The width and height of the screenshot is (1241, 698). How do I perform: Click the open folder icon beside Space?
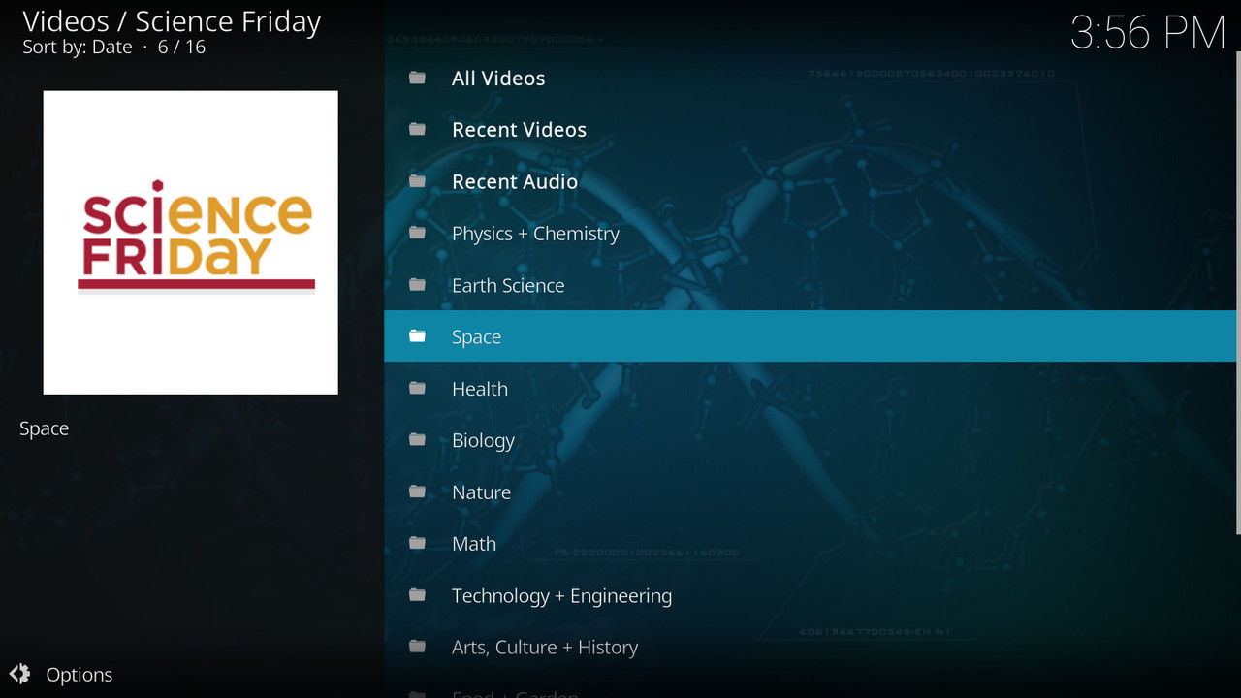click(418, 336)
